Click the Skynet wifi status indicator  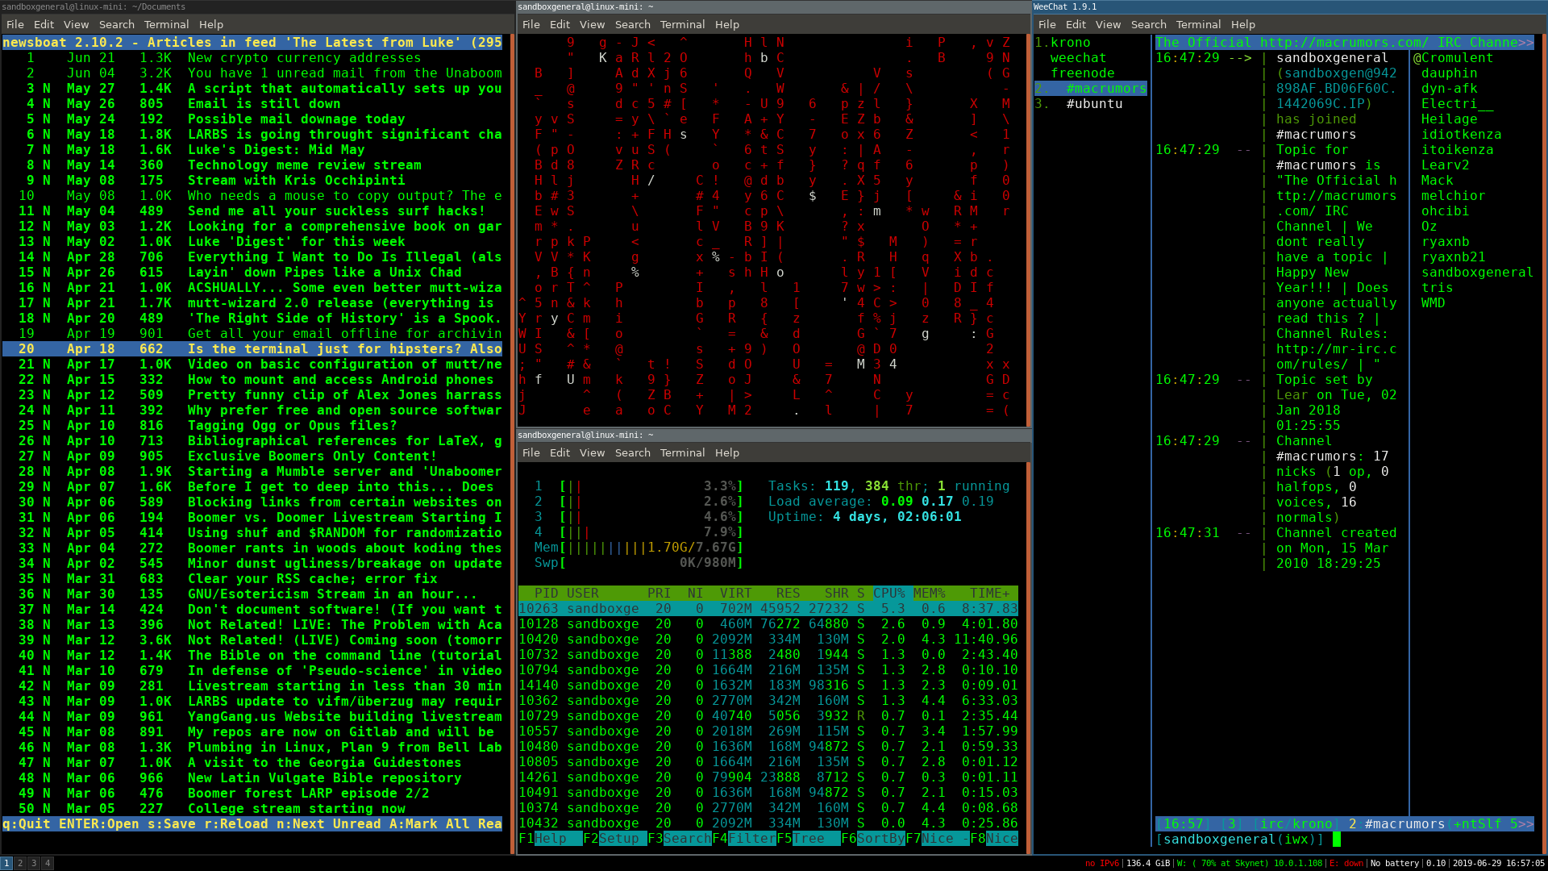(x=1249, y=863)
